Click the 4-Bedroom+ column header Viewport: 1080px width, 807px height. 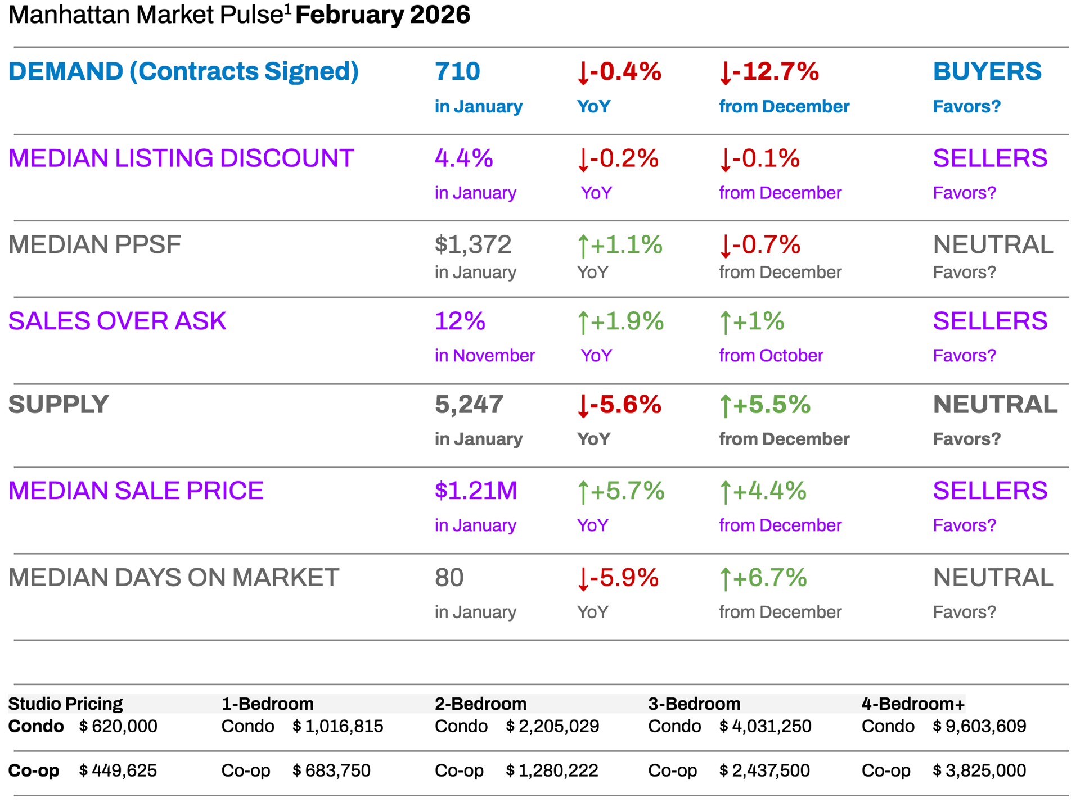tap(913, 704)
